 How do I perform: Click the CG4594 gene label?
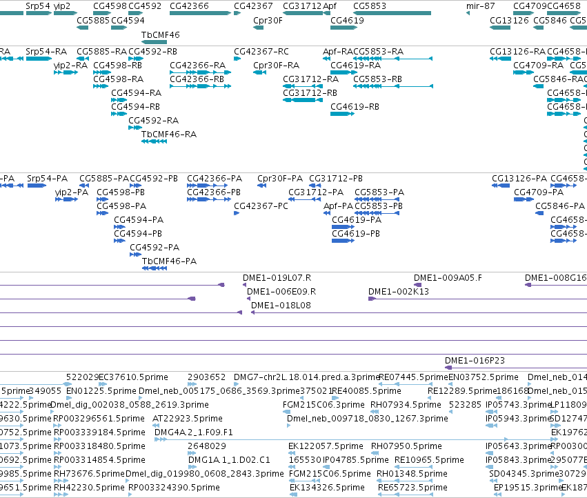(128, 20)
